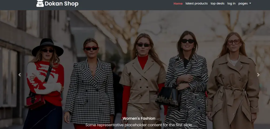Click the red-framed sunglasses in the photo

click(x=92, y=49)
